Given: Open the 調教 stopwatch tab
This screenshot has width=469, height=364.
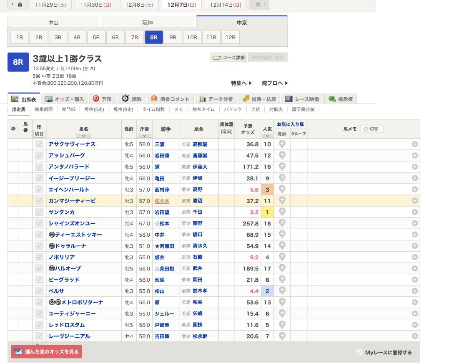Looking at the screenshot, I should click(132, 99).
